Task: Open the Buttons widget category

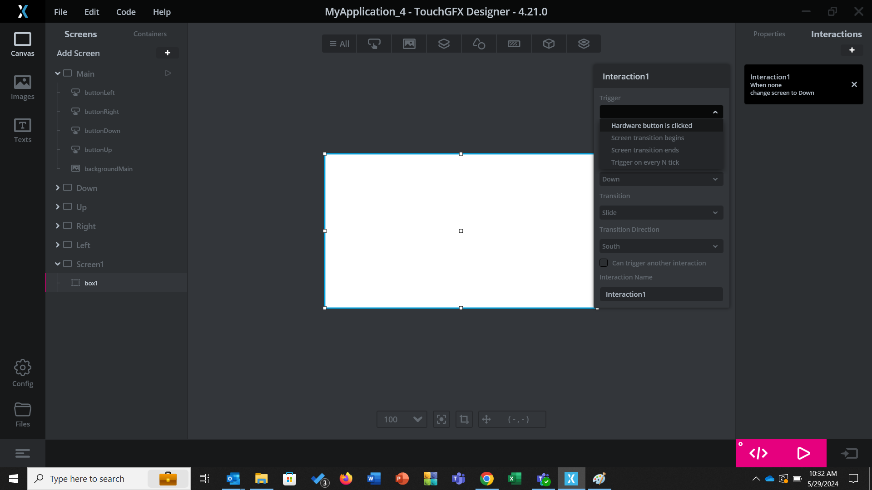Action: pyautogui.click(x=374, y=44)
